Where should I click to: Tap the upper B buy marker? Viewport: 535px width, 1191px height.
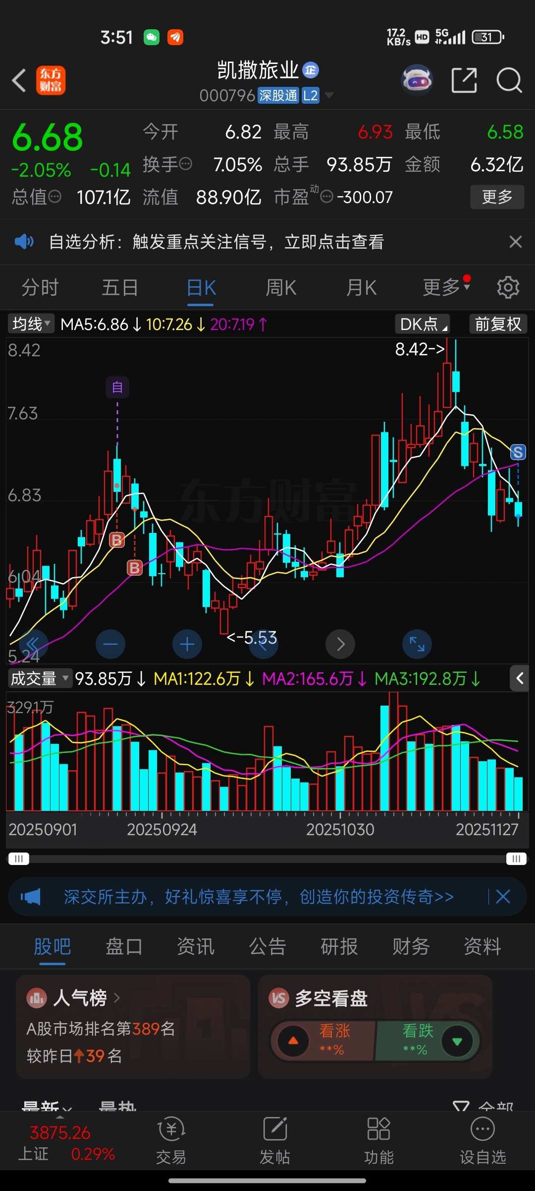click(117, 540)
